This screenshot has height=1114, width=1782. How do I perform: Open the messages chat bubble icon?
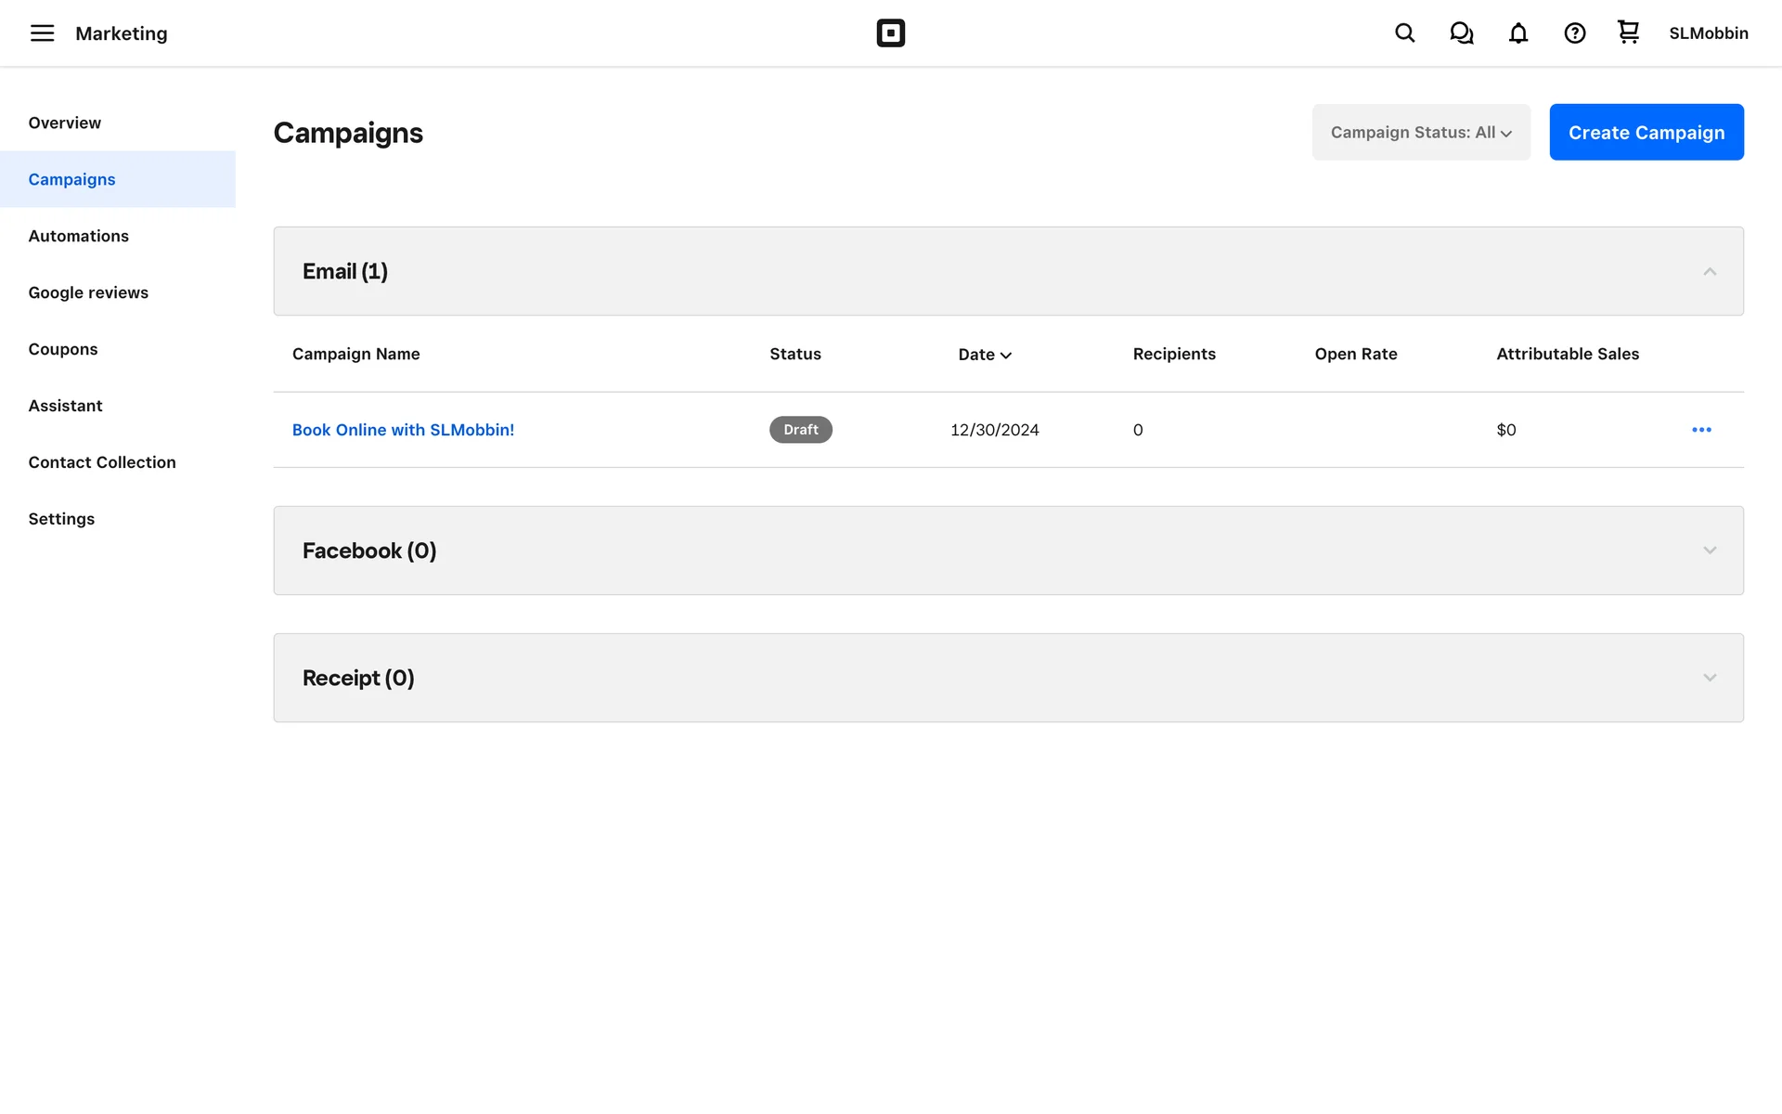(1461, 33)
